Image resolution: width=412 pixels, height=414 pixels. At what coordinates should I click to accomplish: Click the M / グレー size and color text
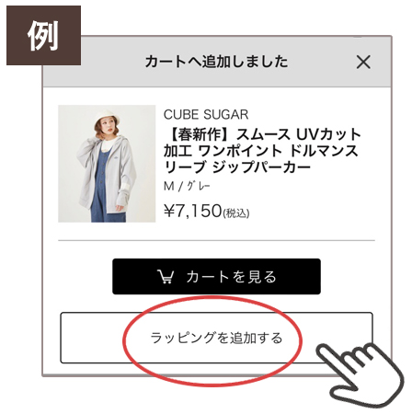click(x=187, y=186)
